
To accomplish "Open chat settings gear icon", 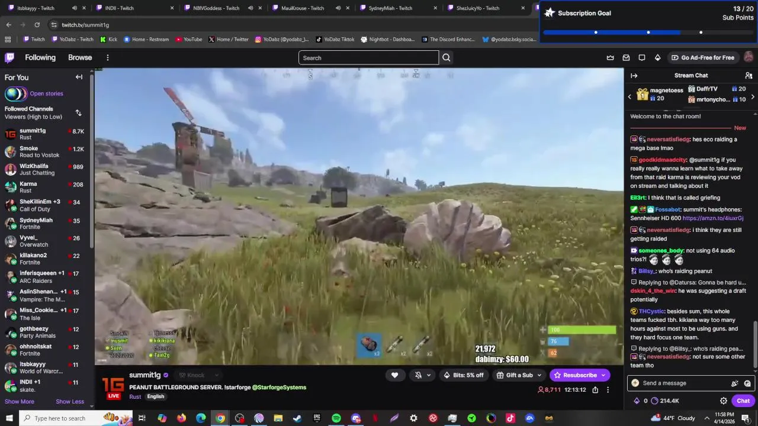I will click(x=724, y=401).
